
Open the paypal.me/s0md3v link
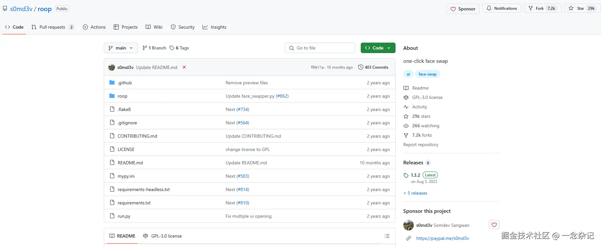pyautogui.click(x=442, y=238)
